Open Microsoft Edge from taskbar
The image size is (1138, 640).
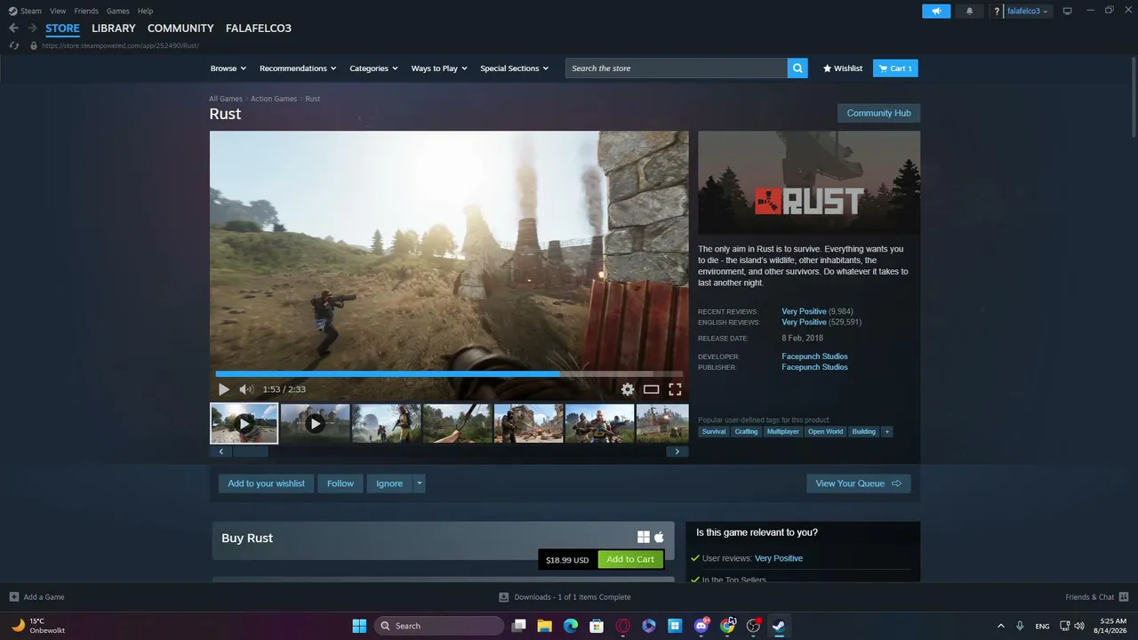(571, 626)
